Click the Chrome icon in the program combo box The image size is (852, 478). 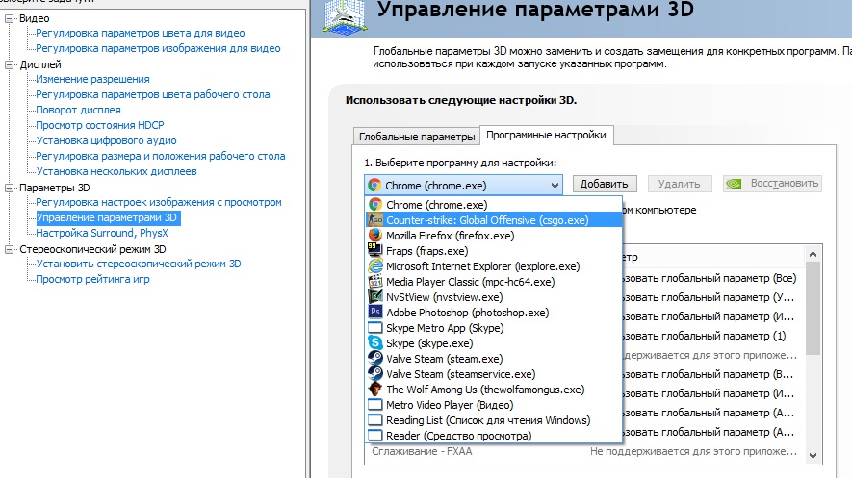(374, 185)
